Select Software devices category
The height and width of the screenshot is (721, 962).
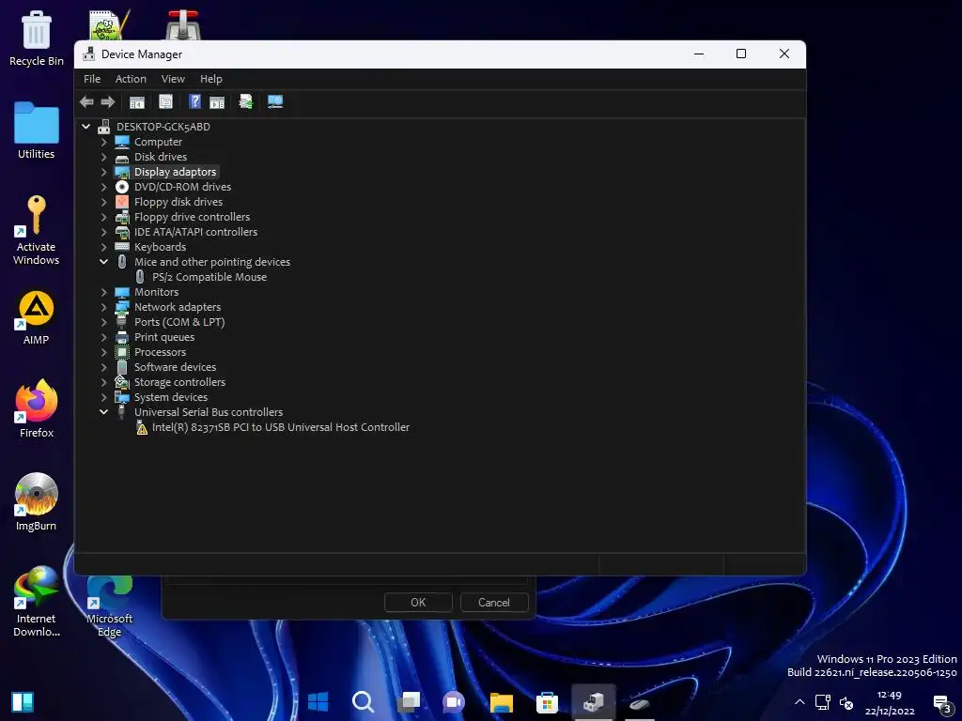[175, 367]
